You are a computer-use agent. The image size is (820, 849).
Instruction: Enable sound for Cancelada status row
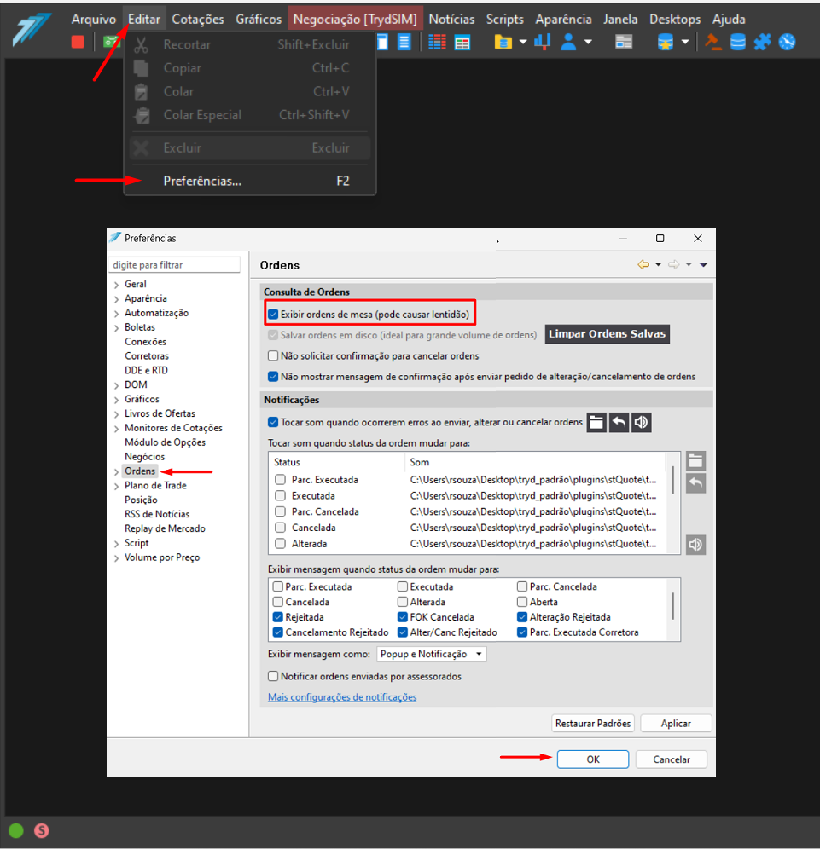(x=280, y=528)
